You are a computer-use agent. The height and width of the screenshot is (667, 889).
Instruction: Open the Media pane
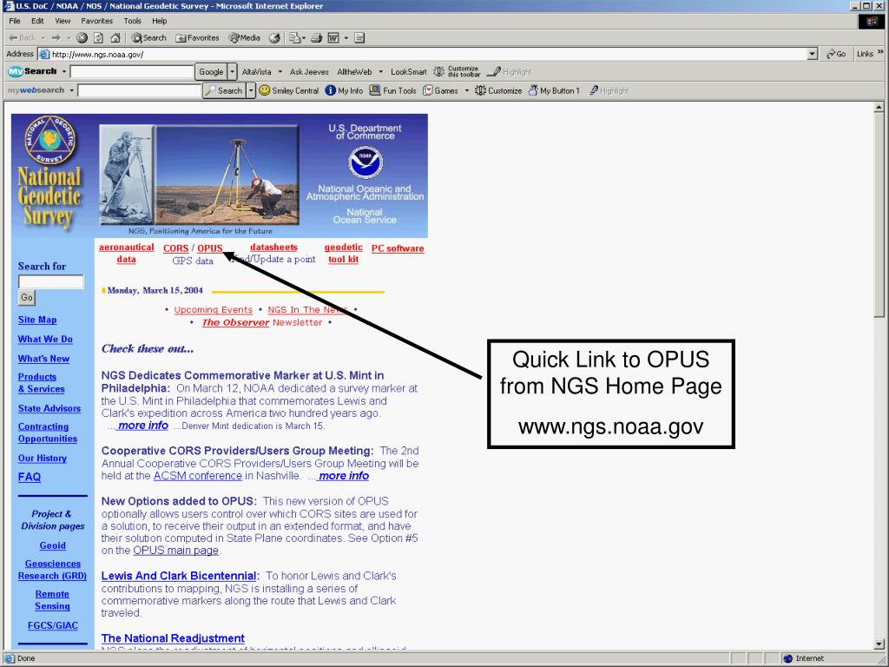click(x=244, y=38)
